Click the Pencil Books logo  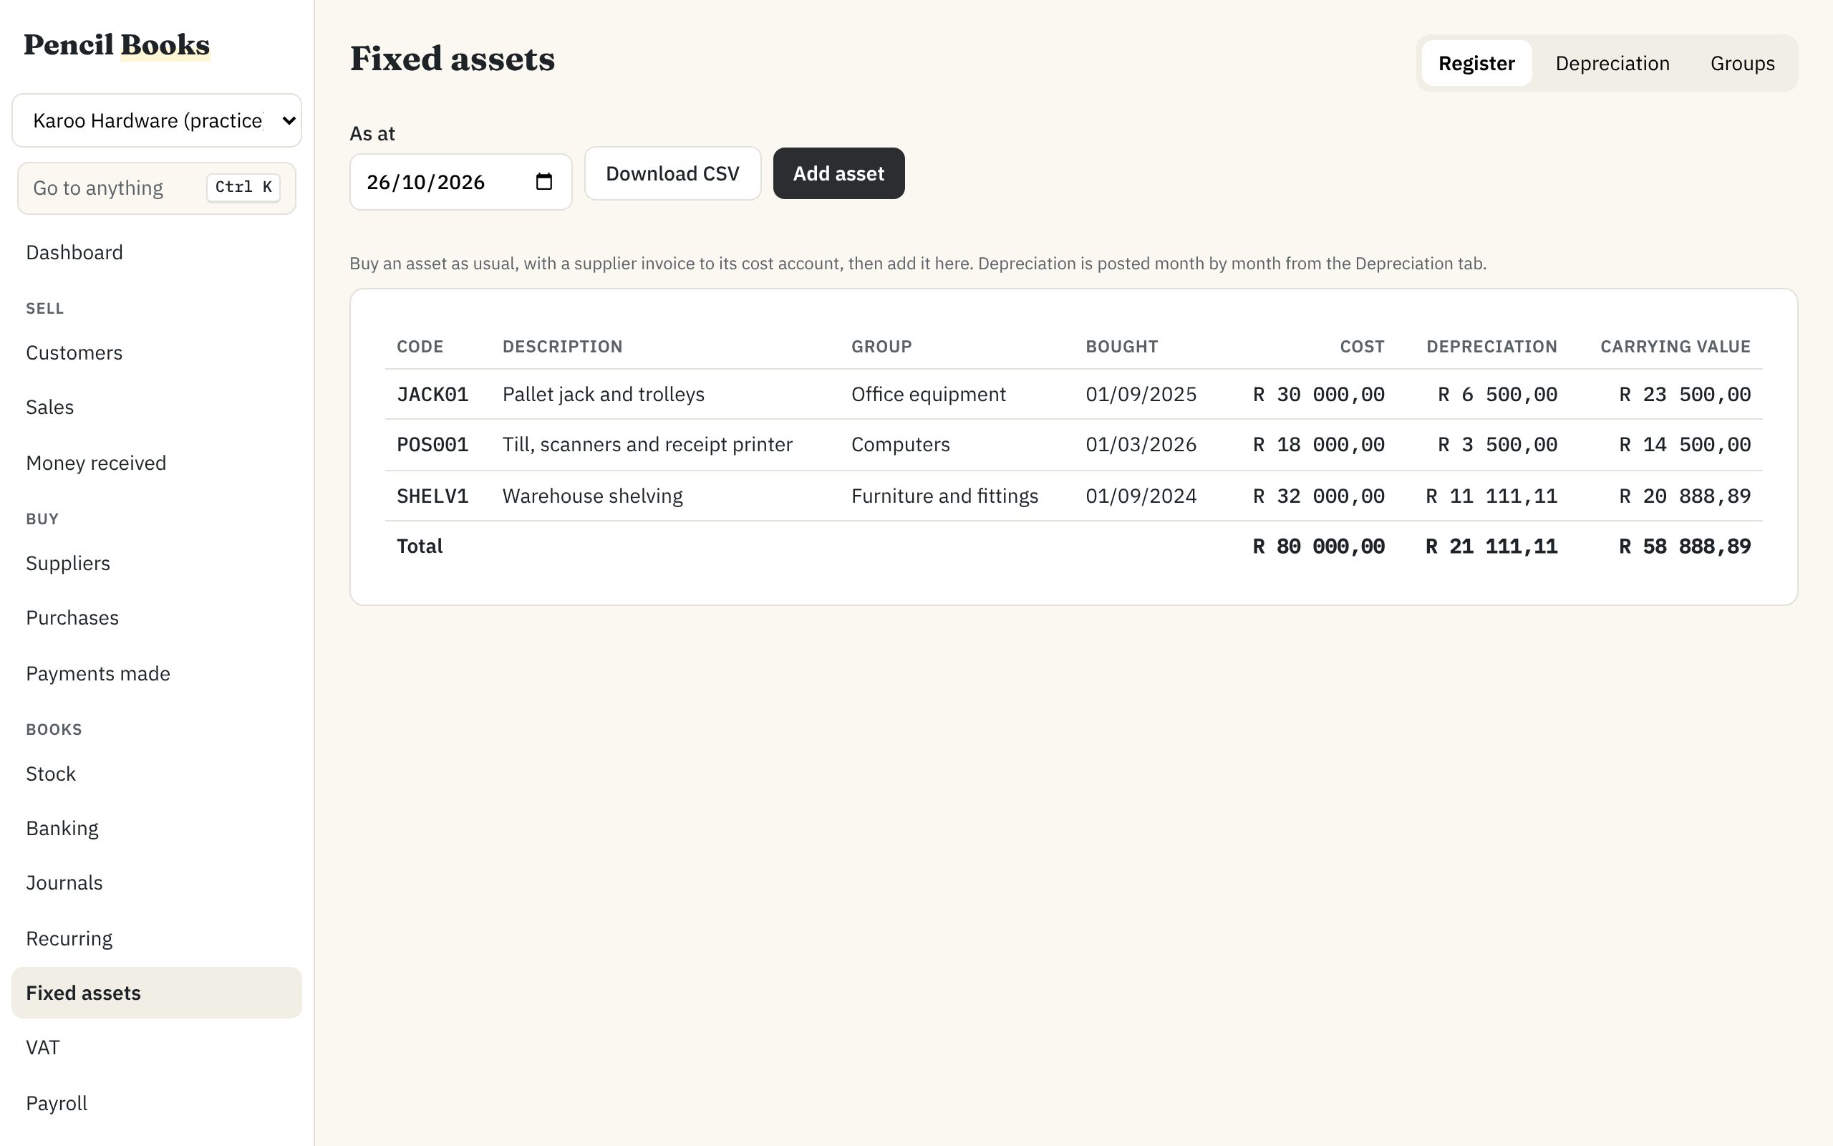point(117,45)
